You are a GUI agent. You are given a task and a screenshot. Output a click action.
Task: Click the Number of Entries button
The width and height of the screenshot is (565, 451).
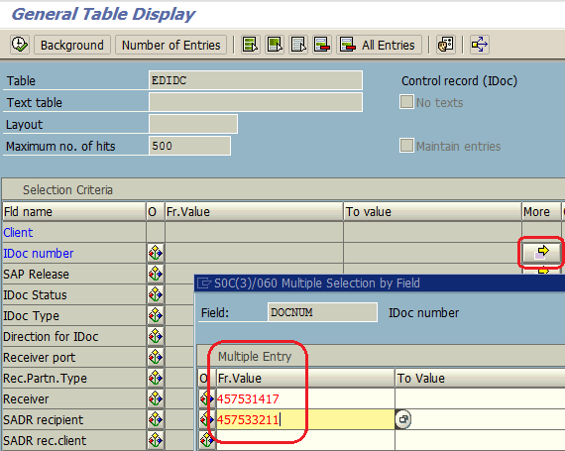tap(170, 45)
